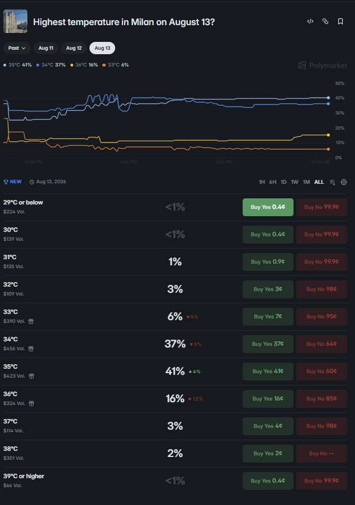
Task: Copy market link via chain icon
Action: [x=325, y=21]
